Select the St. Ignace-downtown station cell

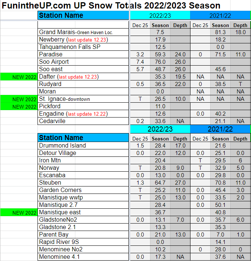click(83, 99)
